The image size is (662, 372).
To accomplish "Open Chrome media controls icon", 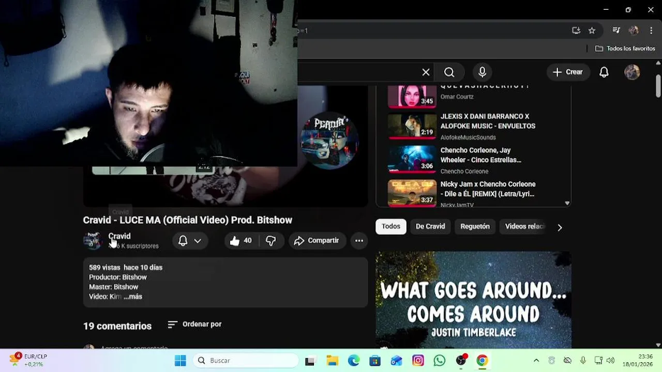I will point(616,30).
